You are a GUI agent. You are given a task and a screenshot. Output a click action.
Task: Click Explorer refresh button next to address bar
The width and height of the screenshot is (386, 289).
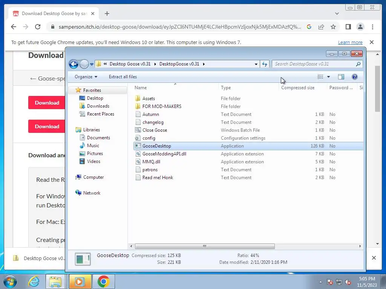265,64
